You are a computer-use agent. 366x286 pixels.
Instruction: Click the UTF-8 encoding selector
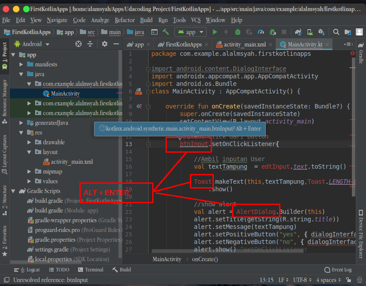click(302, 280)
